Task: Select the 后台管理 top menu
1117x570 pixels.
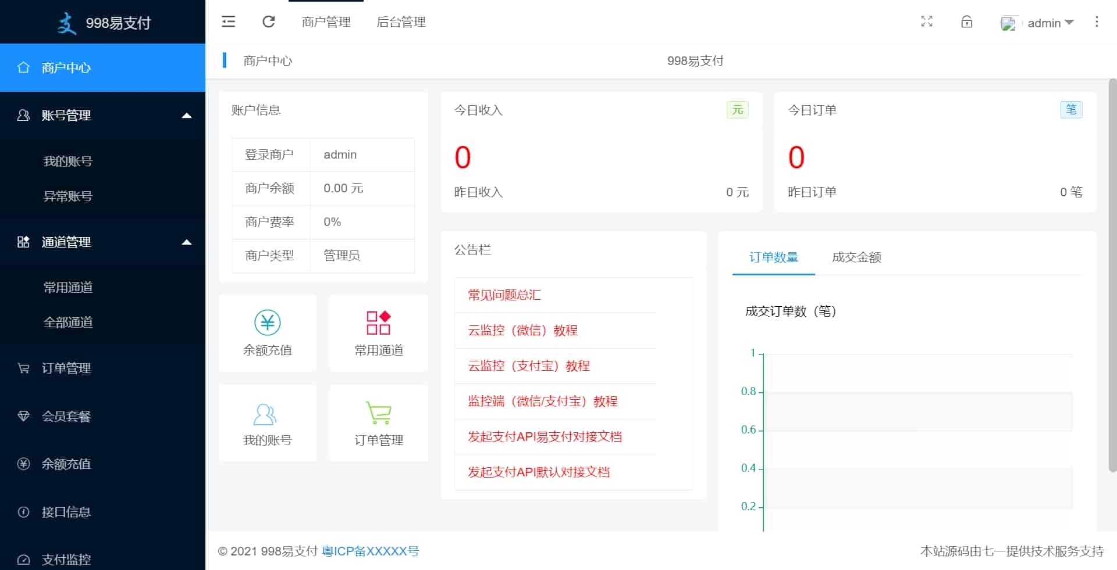Action: pos(401,22)
